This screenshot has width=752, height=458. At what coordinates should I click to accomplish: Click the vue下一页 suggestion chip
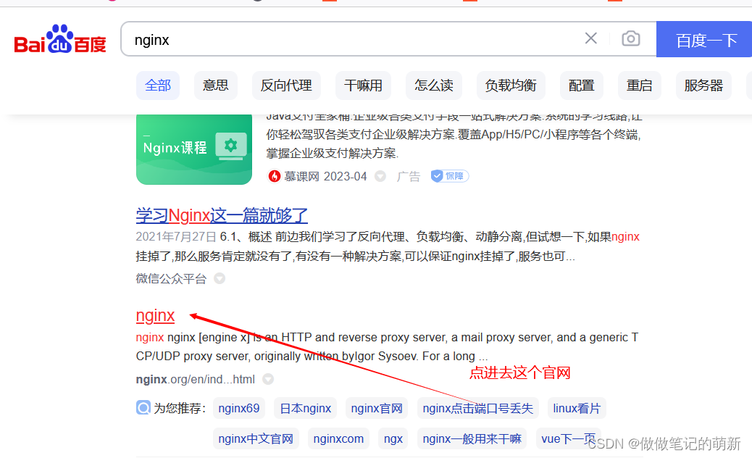pos(568,438)
